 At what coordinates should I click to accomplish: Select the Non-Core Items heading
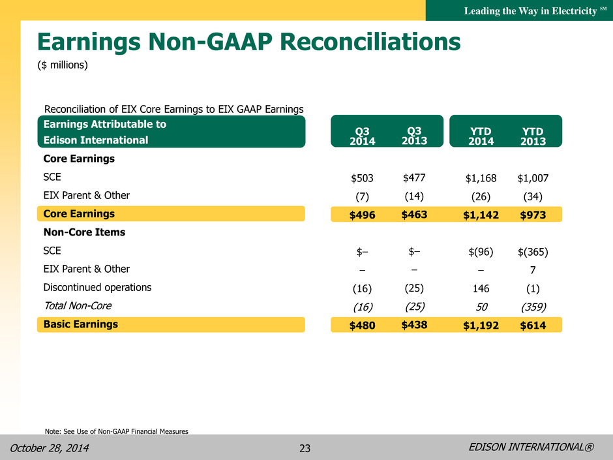[x=84, y=232]
